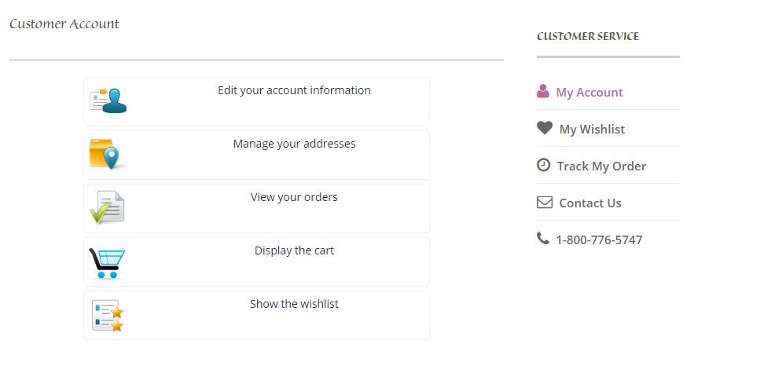Click the phone handset icon
Screen dimensions: 764x384
click(543, 238)
